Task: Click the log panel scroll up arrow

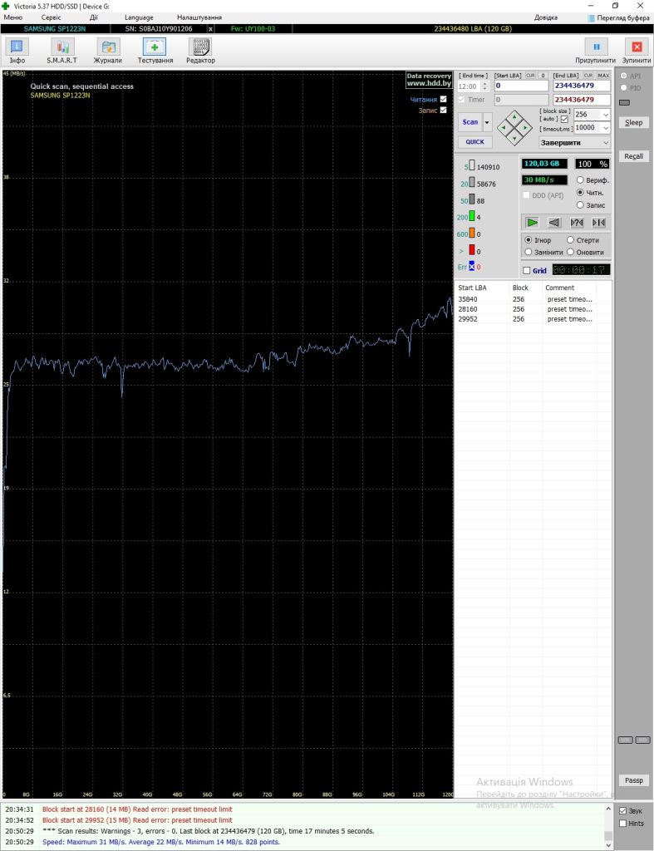Action: coord(607,809)
